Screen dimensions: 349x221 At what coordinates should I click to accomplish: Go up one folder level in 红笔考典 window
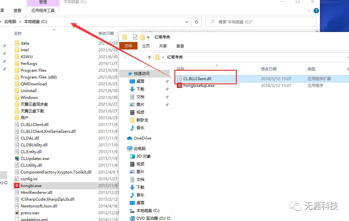pyautogui.click(x=149, y=58)
